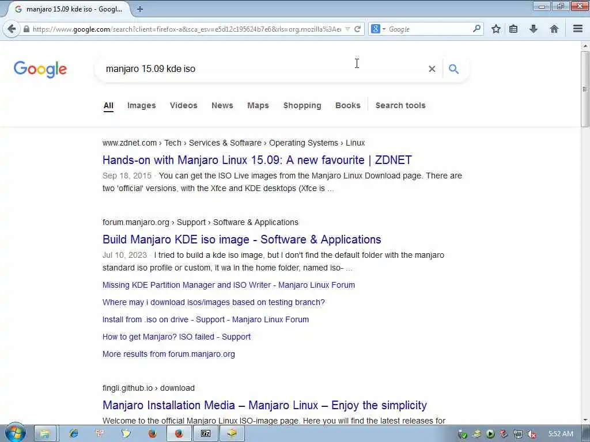
Task: Open 'Build Manjaro KDE iso image' result
Action: (x=241, y=239)
